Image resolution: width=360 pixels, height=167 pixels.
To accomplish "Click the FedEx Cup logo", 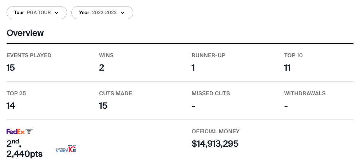I will pyautogui.click(x=20, y=131).
